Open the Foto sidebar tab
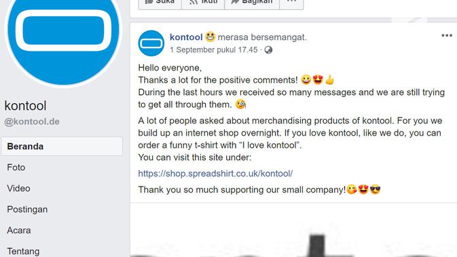Screen dimensions: 457x257 click(16, 167)
